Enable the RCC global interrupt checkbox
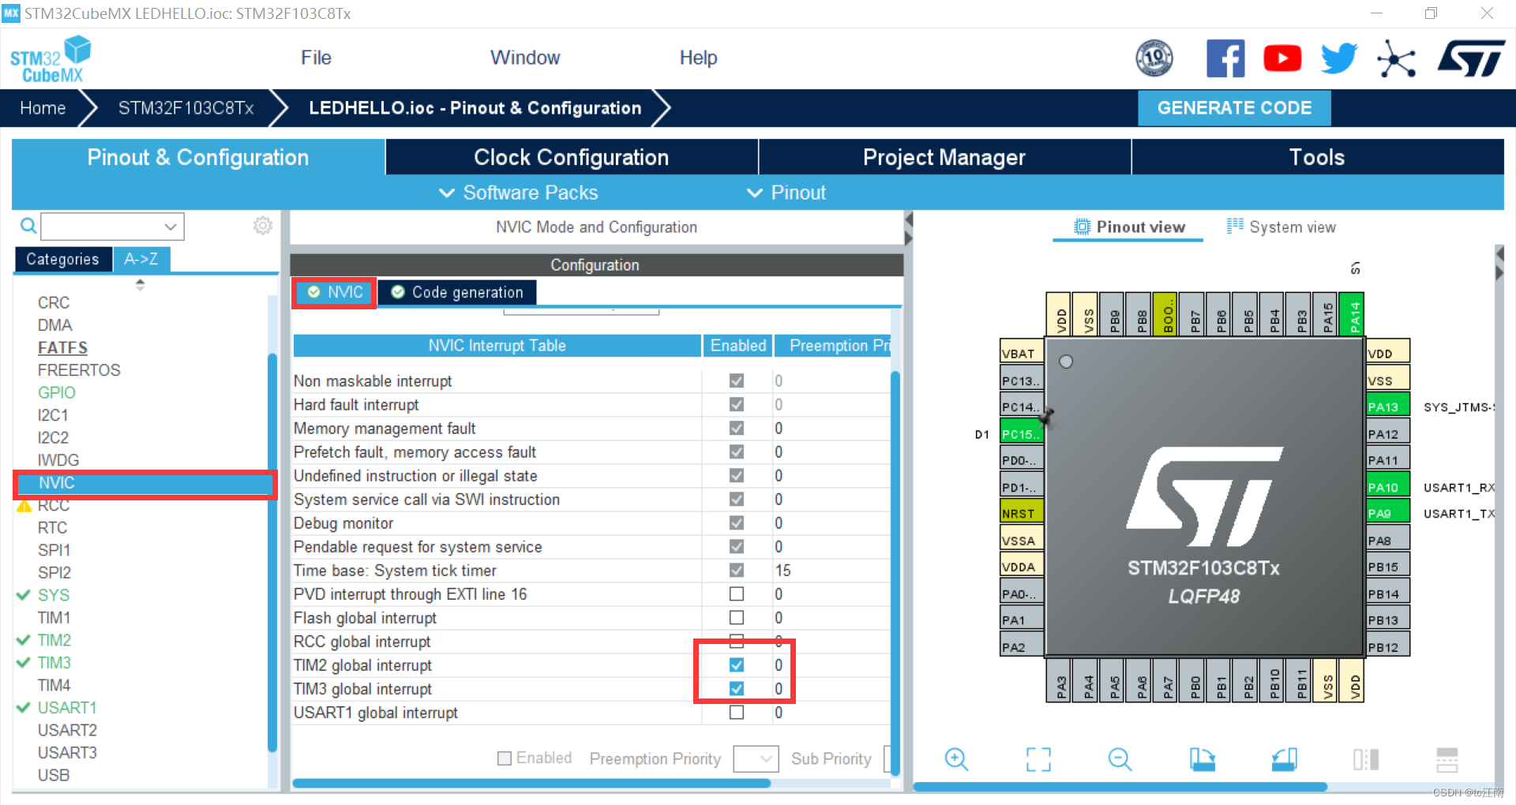This screenshot has height=805, width=1516. coord(737,641)
